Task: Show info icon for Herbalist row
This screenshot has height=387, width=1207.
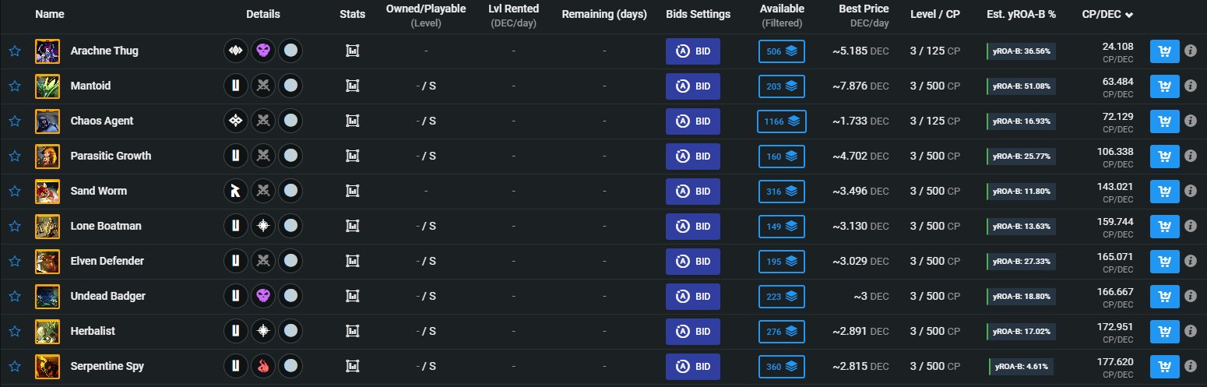Action: coord(1191,332)
